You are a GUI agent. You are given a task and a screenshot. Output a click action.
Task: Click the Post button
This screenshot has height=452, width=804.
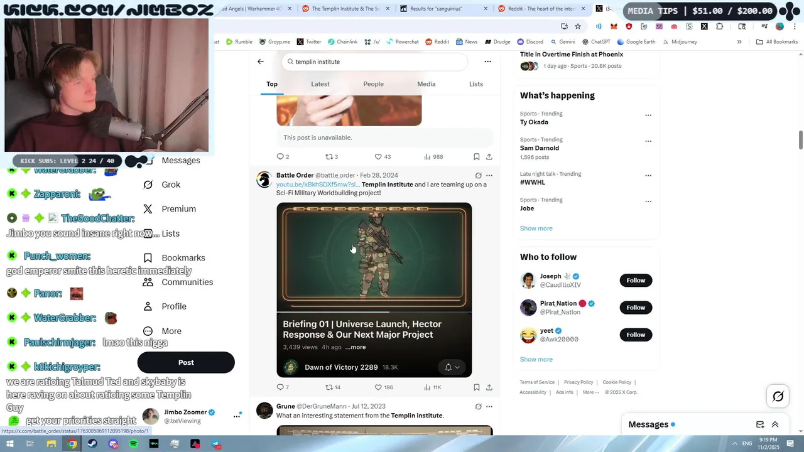pos(186,362)
